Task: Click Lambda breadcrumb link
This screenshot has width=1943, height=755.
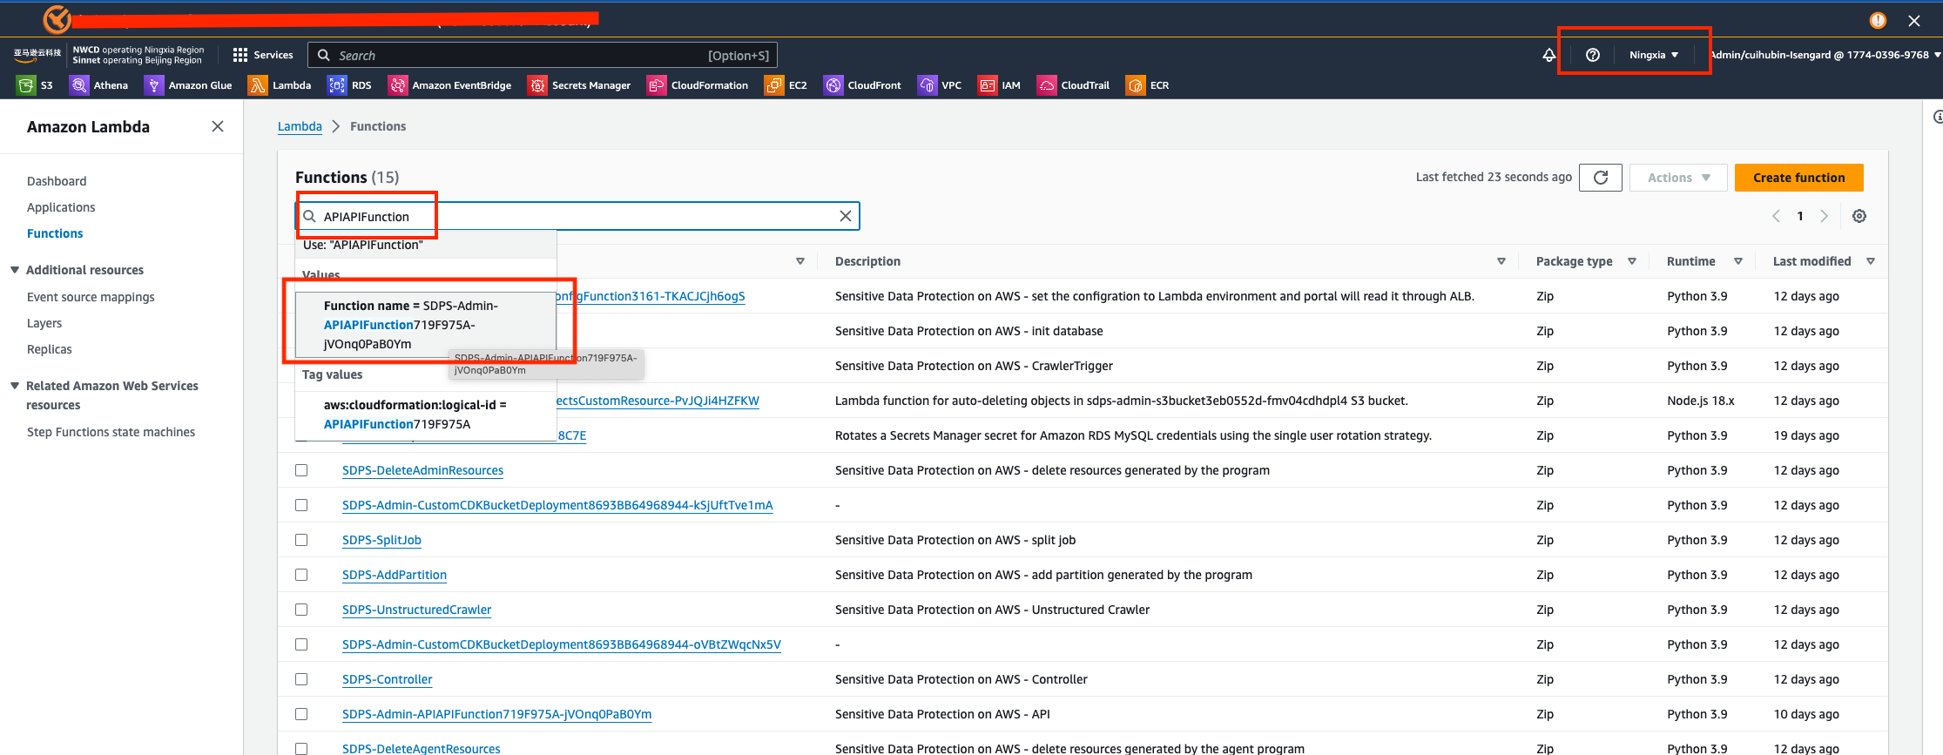Action: (300, 126)
